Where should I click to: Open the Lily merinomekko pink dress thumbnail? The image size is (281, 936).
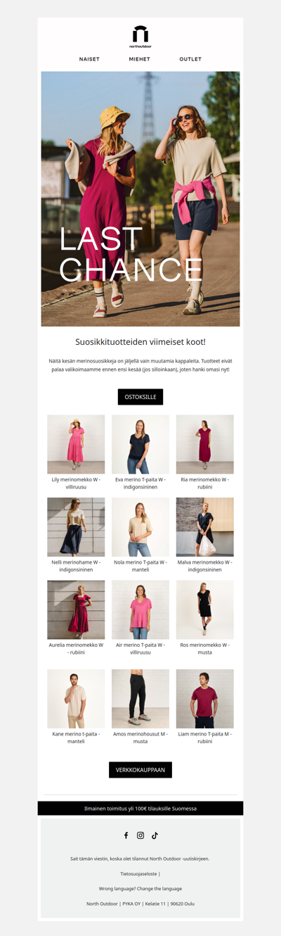click(x=76, y=444)
